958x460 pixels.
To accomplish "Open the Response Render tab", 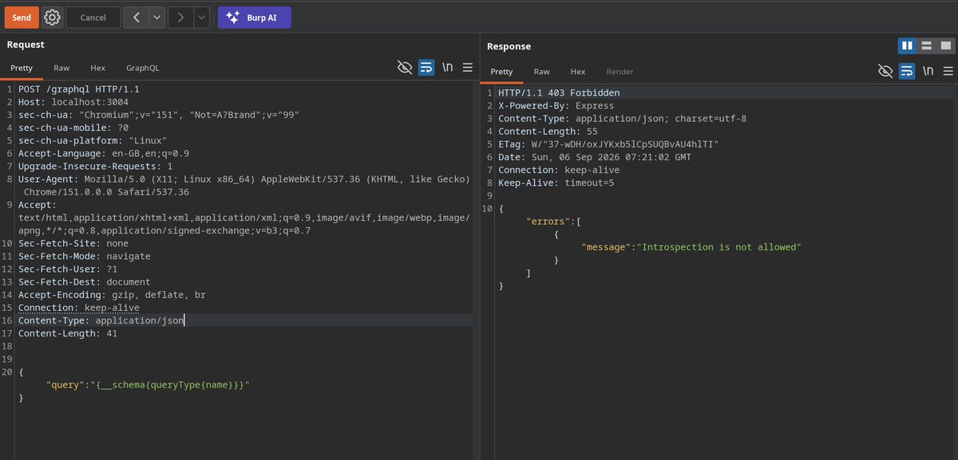I will pyautogui.click(x=620, y=72).
